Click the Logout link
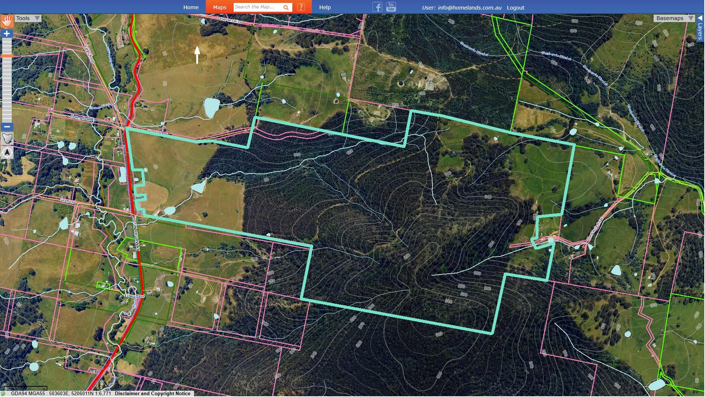Viewport: 705px width, 397px height. pos(515,7)
